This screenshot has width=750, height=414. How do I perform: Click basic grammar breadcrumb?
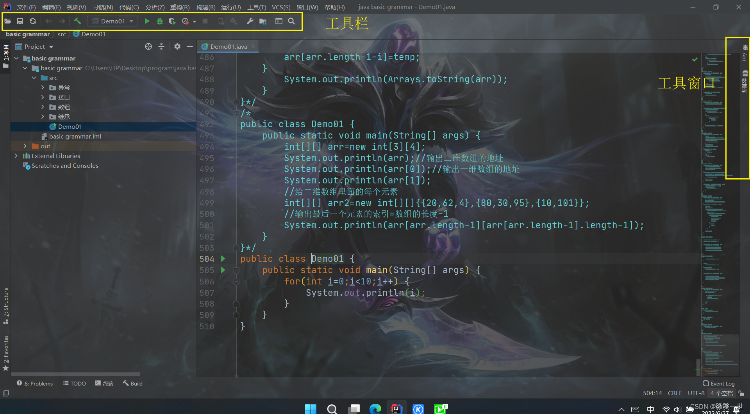tap(28, 34)
